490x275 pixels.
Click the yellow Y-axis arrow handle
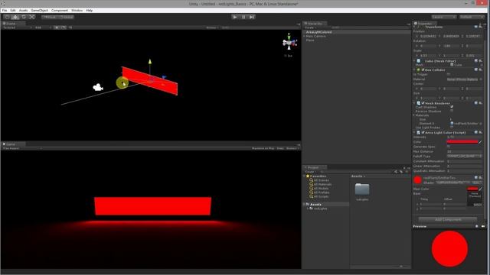(x=150, y=61)
